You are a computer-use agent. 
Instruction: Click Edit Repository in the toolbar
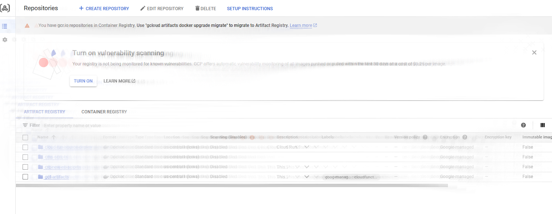pos(162,8)
